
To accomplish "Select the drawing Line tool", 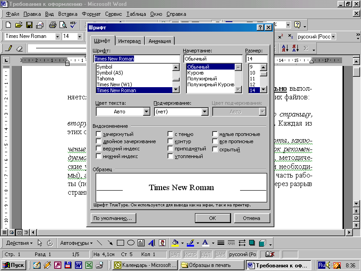I will pos(99,243).
